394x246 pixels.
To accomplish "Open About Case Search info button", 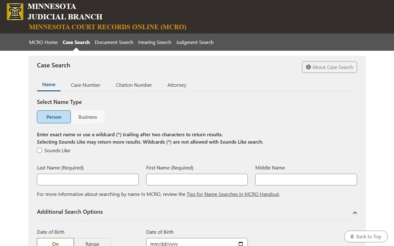I will pos(329,67).
